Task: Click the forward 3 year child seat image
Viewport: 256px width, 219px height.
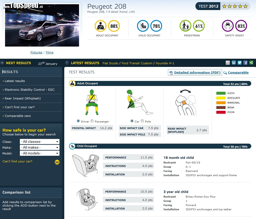Action: click(87, 199)
